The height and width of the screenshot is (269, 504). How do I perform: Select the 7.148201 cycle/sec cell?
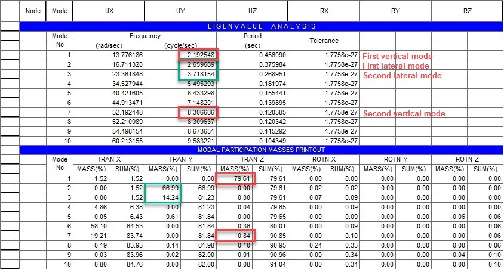pos(181,103)
